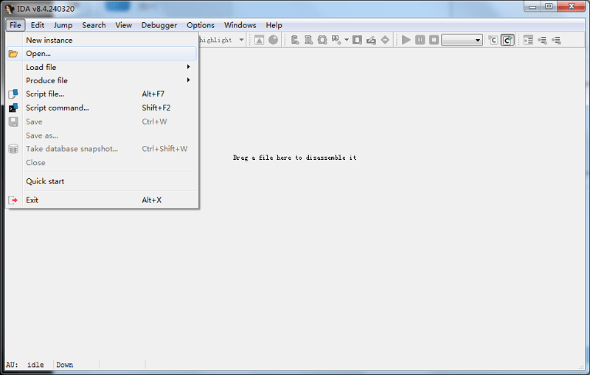The height and width of the screenshot is (375, 590).
Task: Click the 'Drag a file here' drop area
Action: (x=294, y=158)
